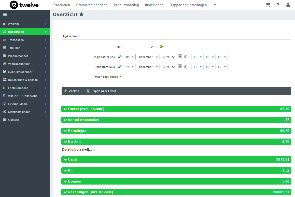
Task: Expand Meer zoekopties
Action: click(108, 77)
